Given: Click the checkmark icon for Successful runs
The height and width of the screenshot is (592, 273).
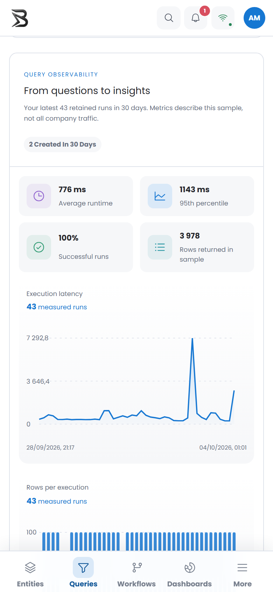Looking at the screenshot, I should point(39,247).
